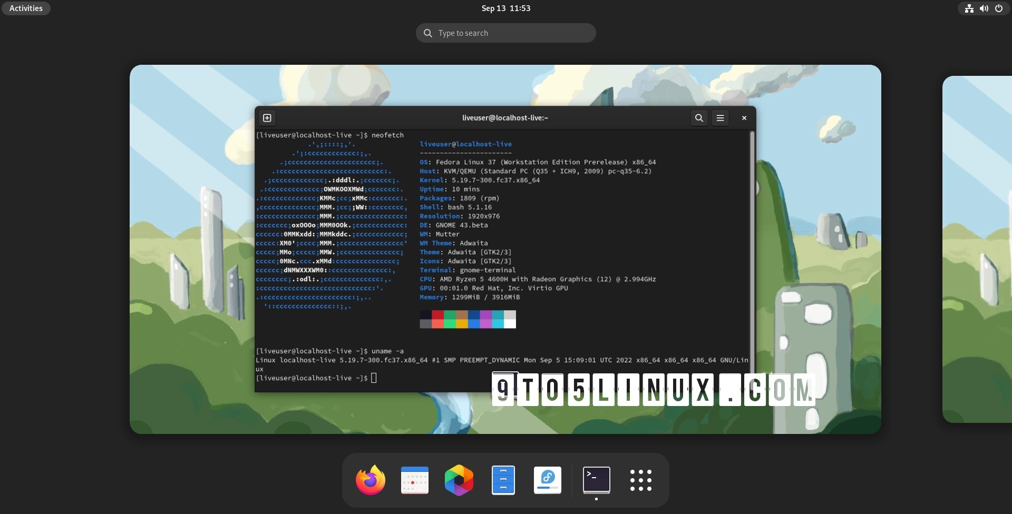Click the liveuser@localhost-live terminal window to focus it
Viewport: 1012px width, 514px height.
(x=505, y=117)
